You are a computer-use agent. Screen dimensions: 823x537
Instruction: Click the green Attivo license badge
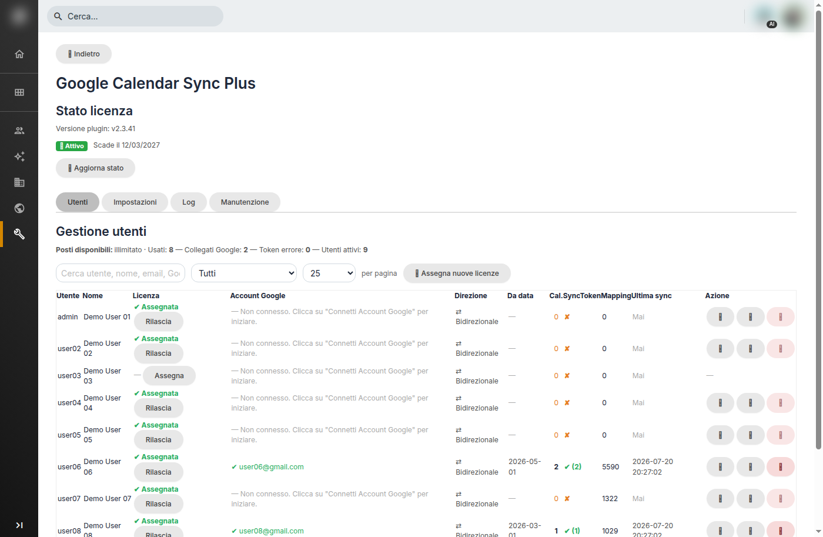tap(72, 146)
